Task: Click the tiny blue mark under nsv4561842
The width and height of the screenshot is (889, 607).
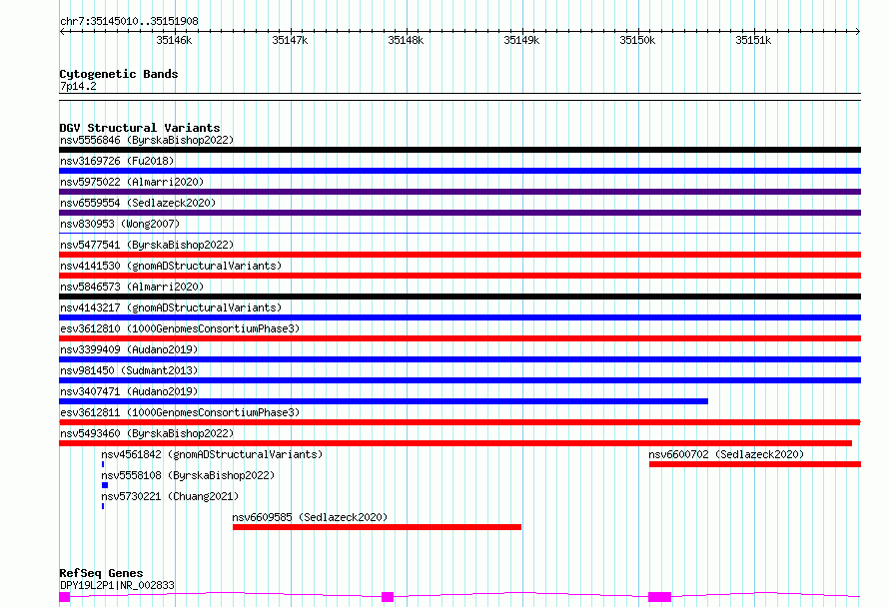Action: point(103,464)
